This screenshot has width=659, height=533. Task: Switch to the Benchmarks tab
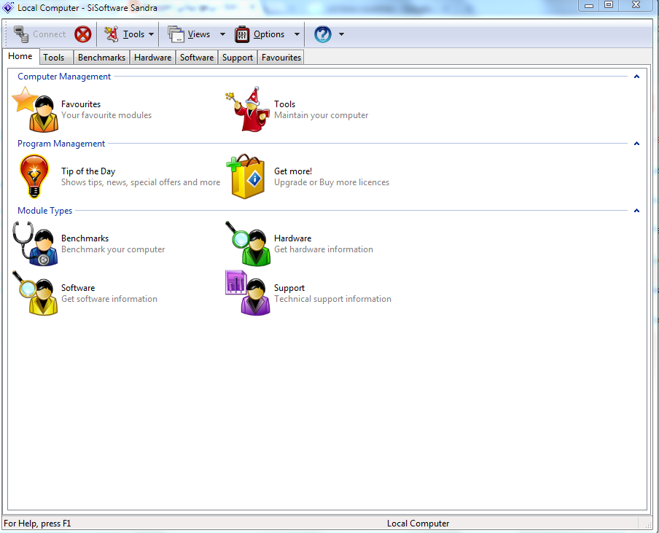pos(102,58)
